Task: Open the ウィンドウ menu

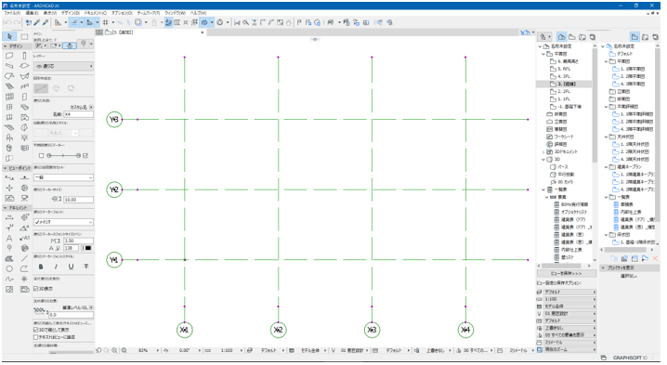Action: click(x=175, y=13)
